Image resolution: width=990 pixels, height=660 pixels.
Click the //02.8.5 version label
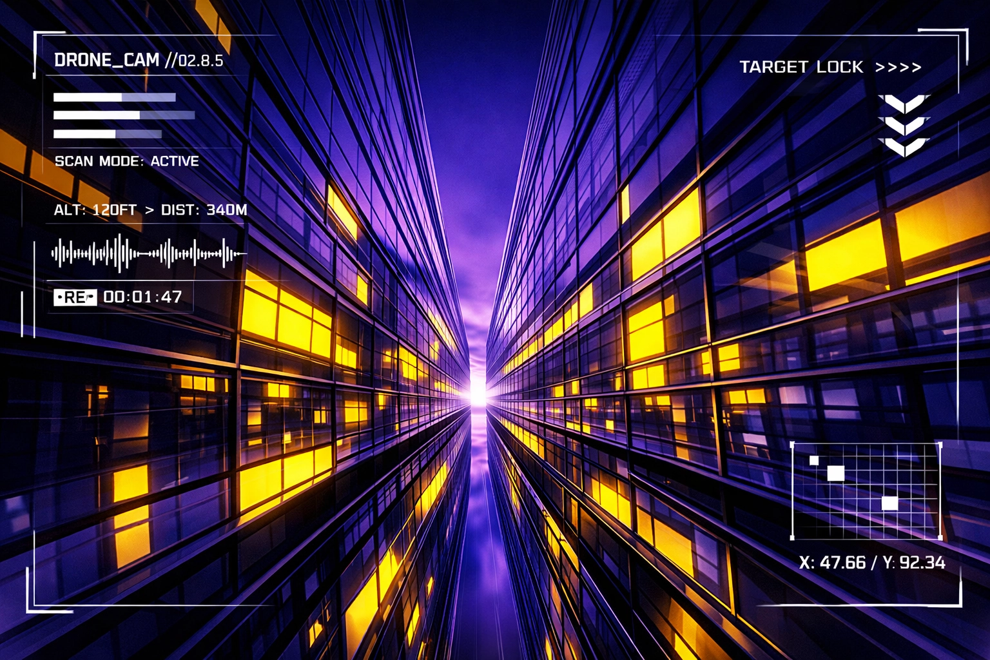coord(195,61)
